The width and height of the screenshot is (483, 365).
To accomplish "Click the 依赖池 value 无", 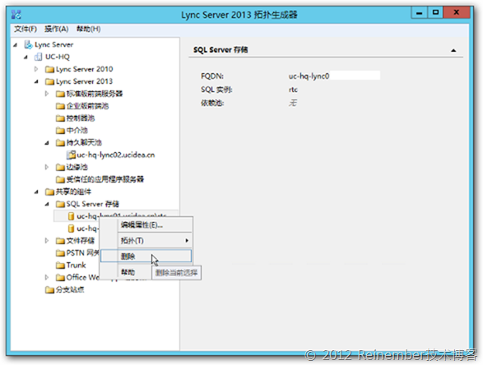I will pyautogui.click(x=293, y=103).
